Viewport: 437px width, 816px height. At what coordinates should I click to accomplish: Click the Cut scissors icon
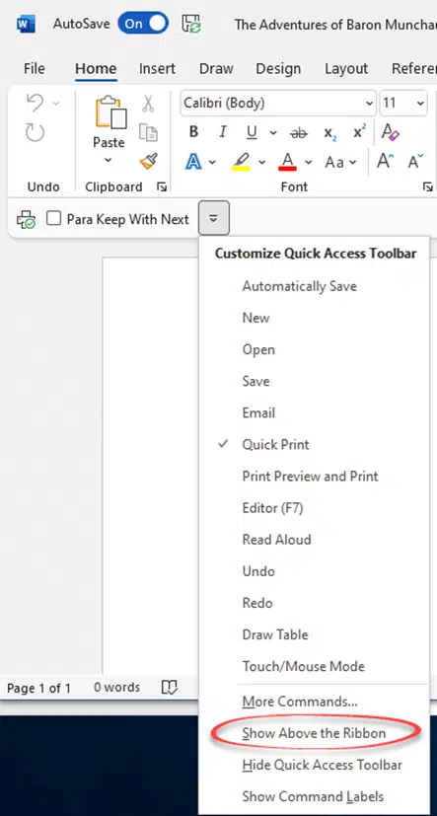click(x=149, y=104)
